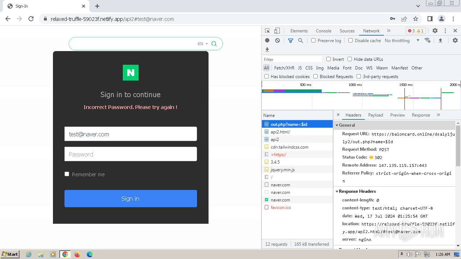461x259 pixels.
Task: Switch to the Sources panel
Action: [x=347, y=31]
